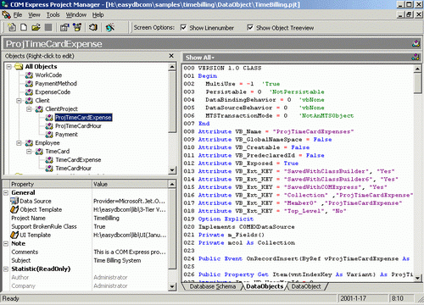
Task: Collapse the TimeCard tree node
Action: [x=29, y=152]
